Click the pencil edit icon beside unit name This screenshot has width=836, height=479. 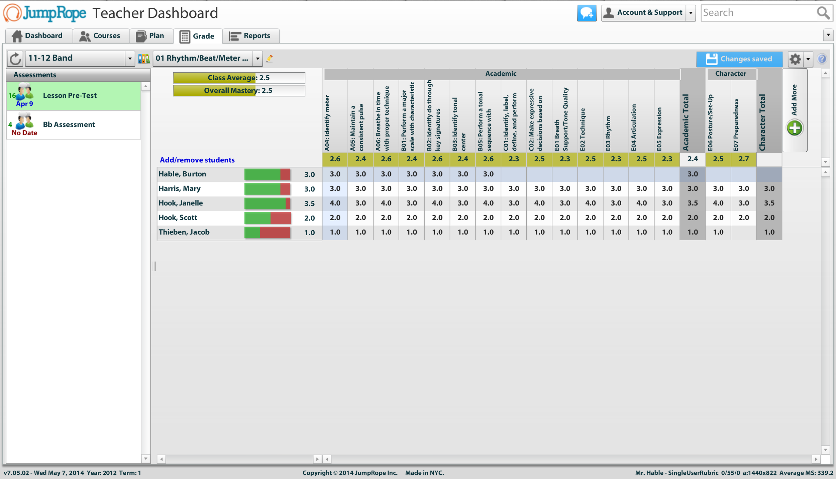pyautogui.click(x=270, y=59)
